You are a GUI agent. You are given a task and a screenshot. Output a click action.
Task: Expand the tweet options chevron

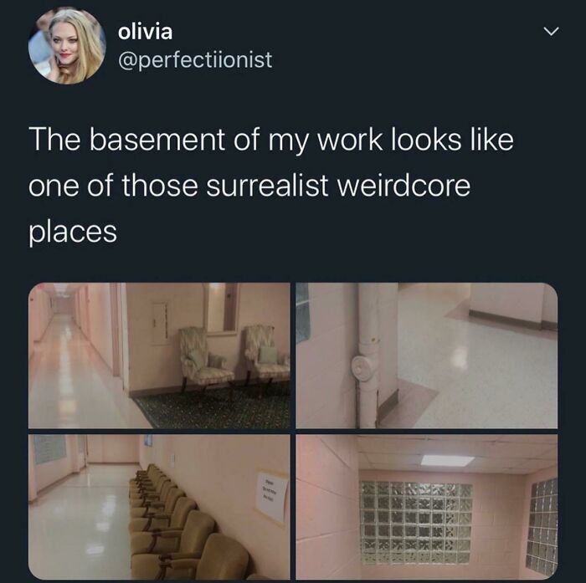[551, 32]
